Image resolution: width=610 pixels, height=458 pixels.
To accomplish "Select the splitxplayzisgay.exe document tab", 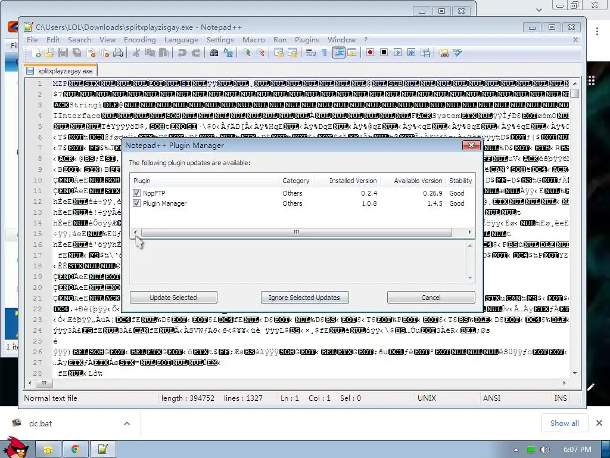I will 61,71.
